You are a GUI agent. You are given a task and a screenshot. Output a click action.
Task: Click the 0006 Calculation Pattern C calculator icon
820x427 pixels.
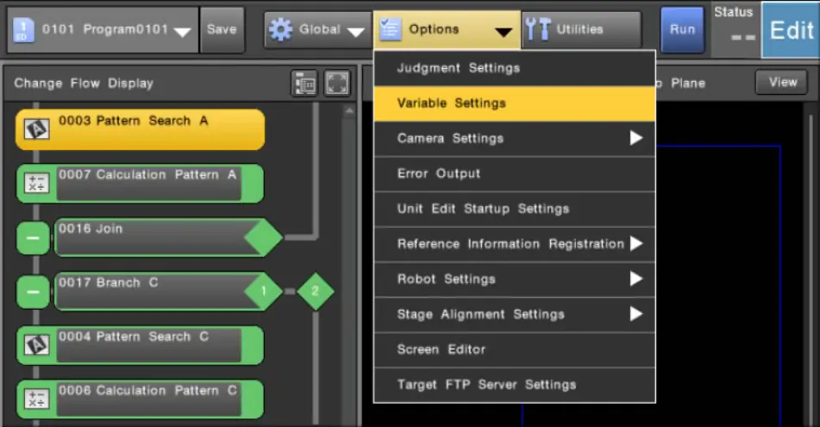pos(36,399)
